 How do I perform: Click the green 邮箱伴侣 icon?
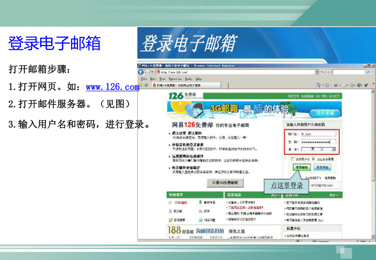pyautogui.click(x=200, y=202)
